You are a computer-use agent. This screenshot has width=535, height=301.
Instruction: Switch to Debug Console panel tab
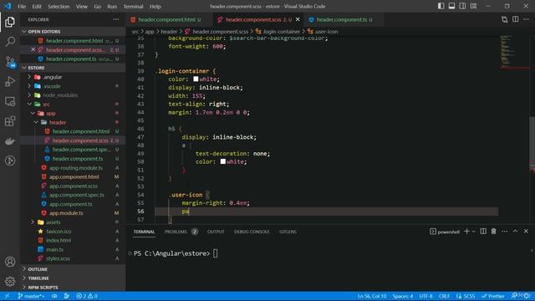point(252,232)
